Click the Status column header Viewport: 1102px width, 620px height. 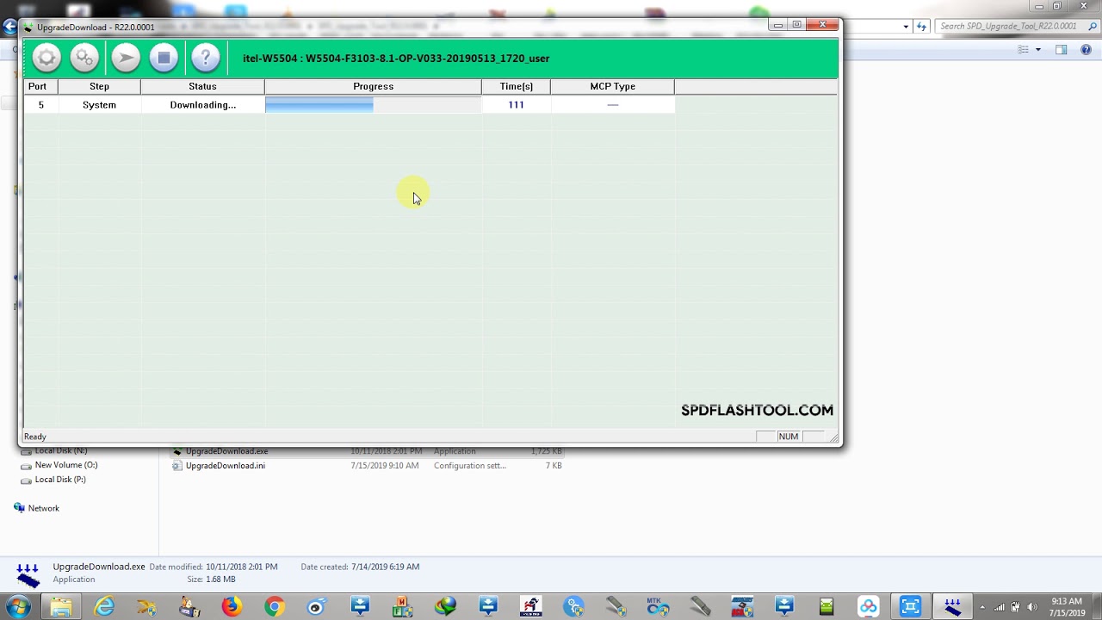point(202,86)
